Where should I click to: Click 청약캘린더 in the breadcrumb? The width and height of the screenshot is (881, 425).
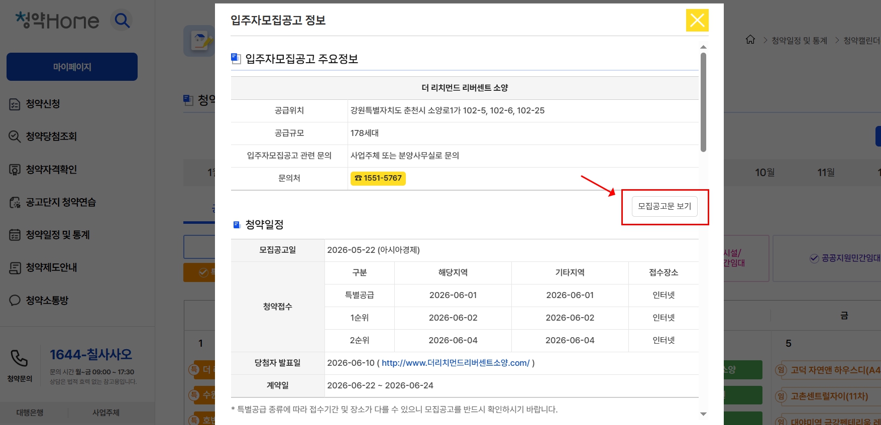click(862, 40)
